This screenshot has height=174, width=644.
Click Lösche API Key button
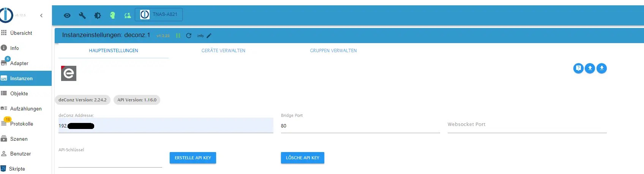point(303,158)
